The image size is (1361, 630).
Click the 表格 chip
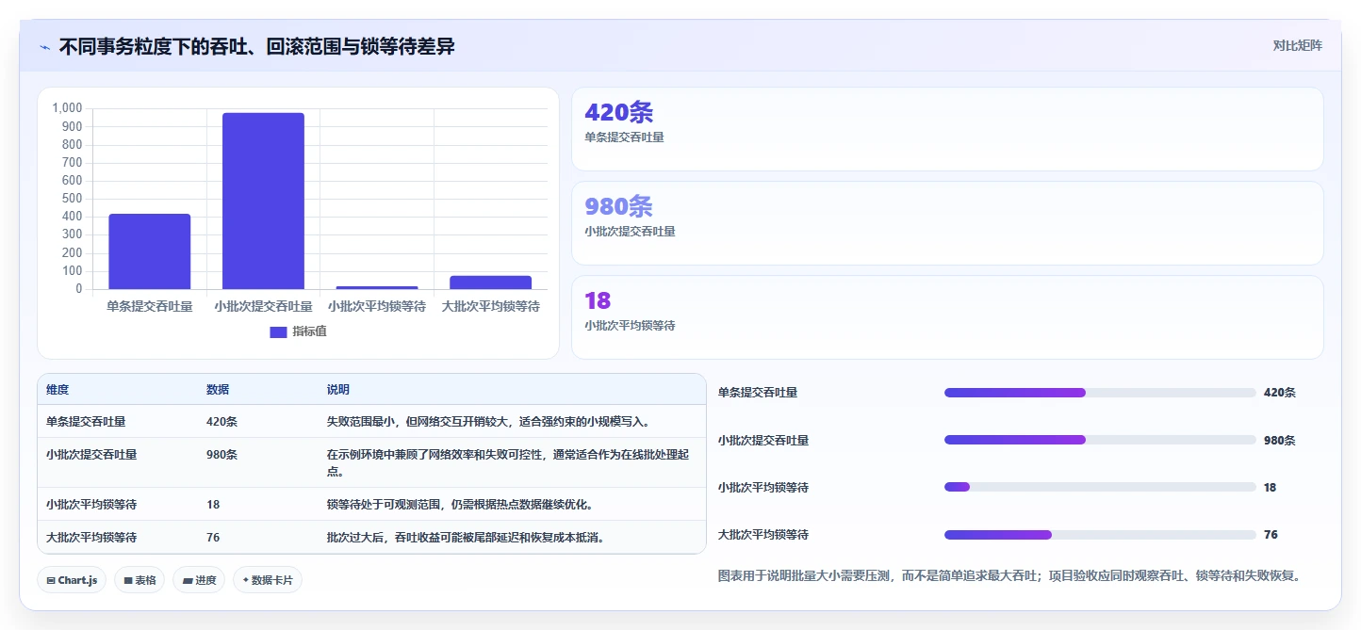tap(139, 580)
